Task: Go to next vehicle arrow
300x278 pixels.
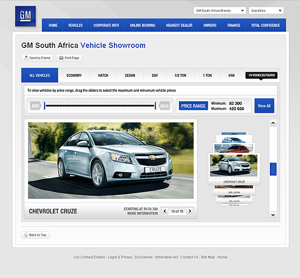Action: coord(190,211)
